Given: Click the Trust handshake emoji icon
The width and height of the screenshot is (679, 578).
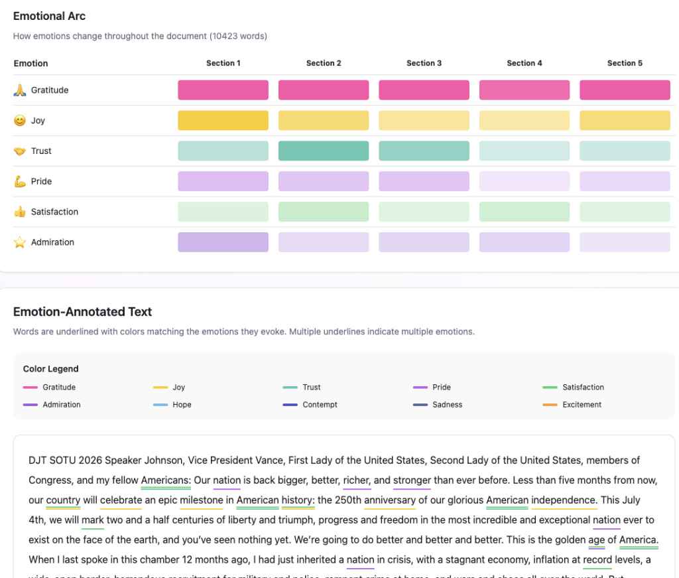Looking at the screenshot, I should point(19,151).
